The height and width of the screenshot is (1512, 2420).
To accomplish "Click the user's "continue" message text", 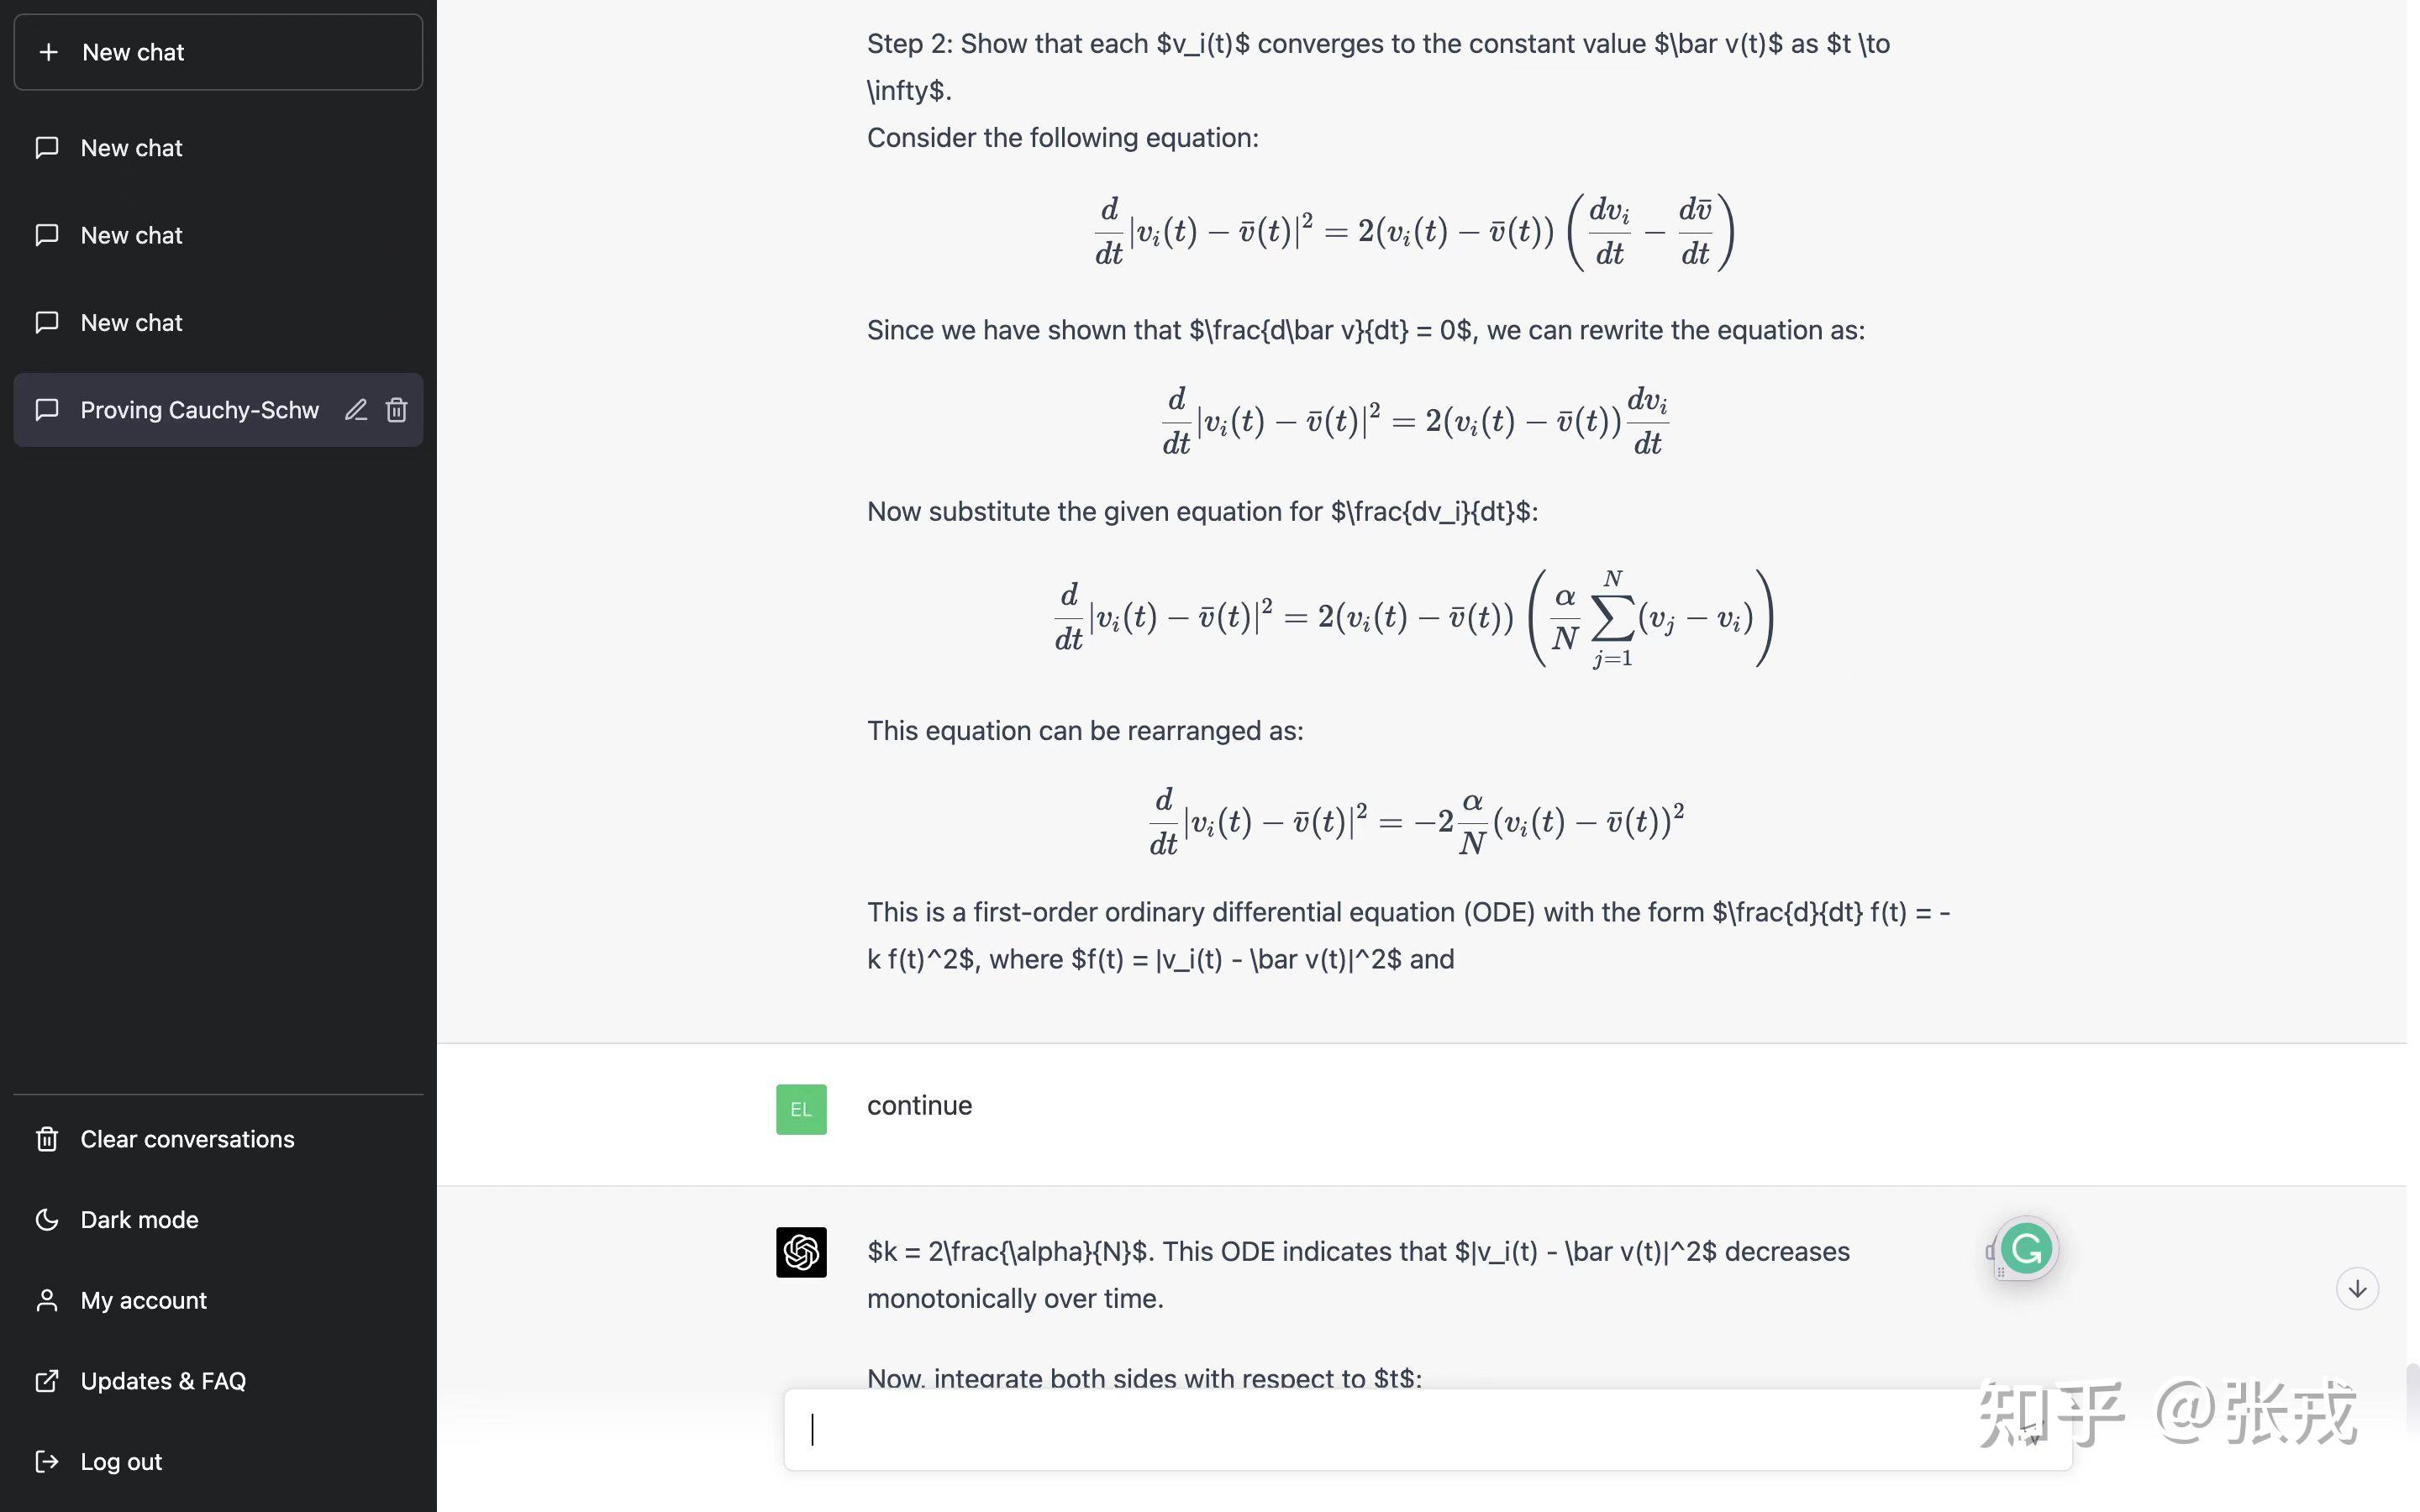I will (x=919, y=1105).
